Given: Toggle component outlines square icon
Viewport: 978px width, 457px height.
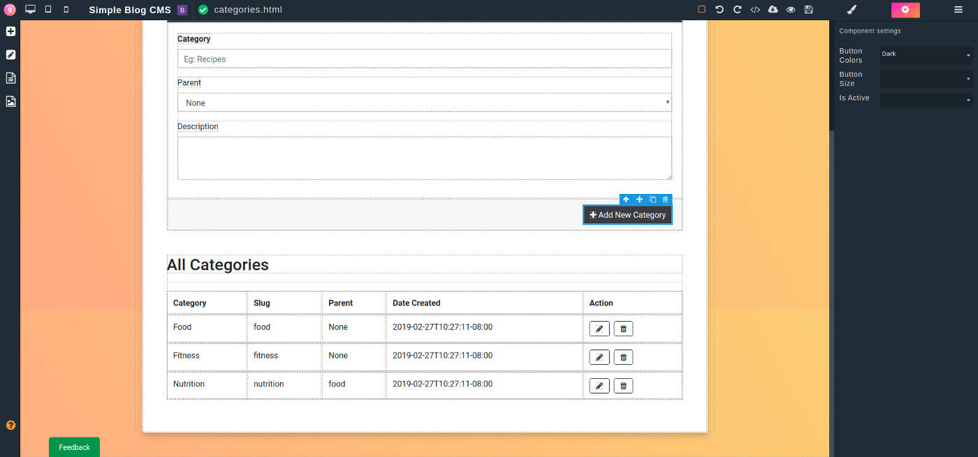Looking at the screenshot, I should click(701, 10).
